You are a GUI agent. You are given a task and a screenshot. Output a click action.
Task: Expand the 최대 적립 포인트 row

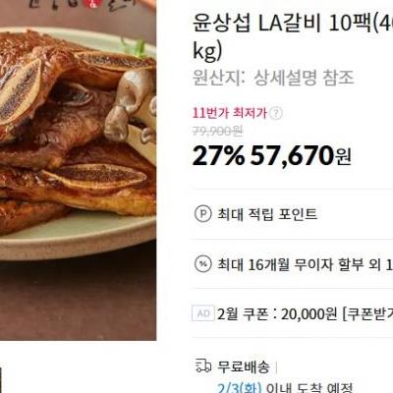[293, 214]
